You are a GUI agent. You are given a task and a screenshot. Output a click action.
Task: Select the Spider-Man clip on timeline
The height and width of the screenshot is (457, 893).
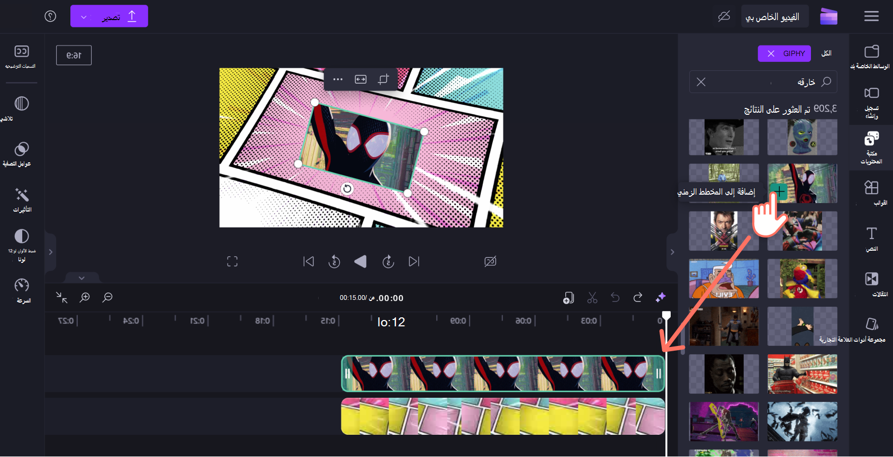click(x=503, y=373)
